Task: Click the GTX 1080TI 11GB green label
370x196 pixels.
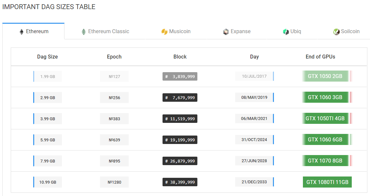Action: tap(327, 182)
